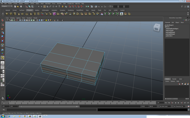Toggle the Attribute Editor display icon

click(x=182, y=7)
